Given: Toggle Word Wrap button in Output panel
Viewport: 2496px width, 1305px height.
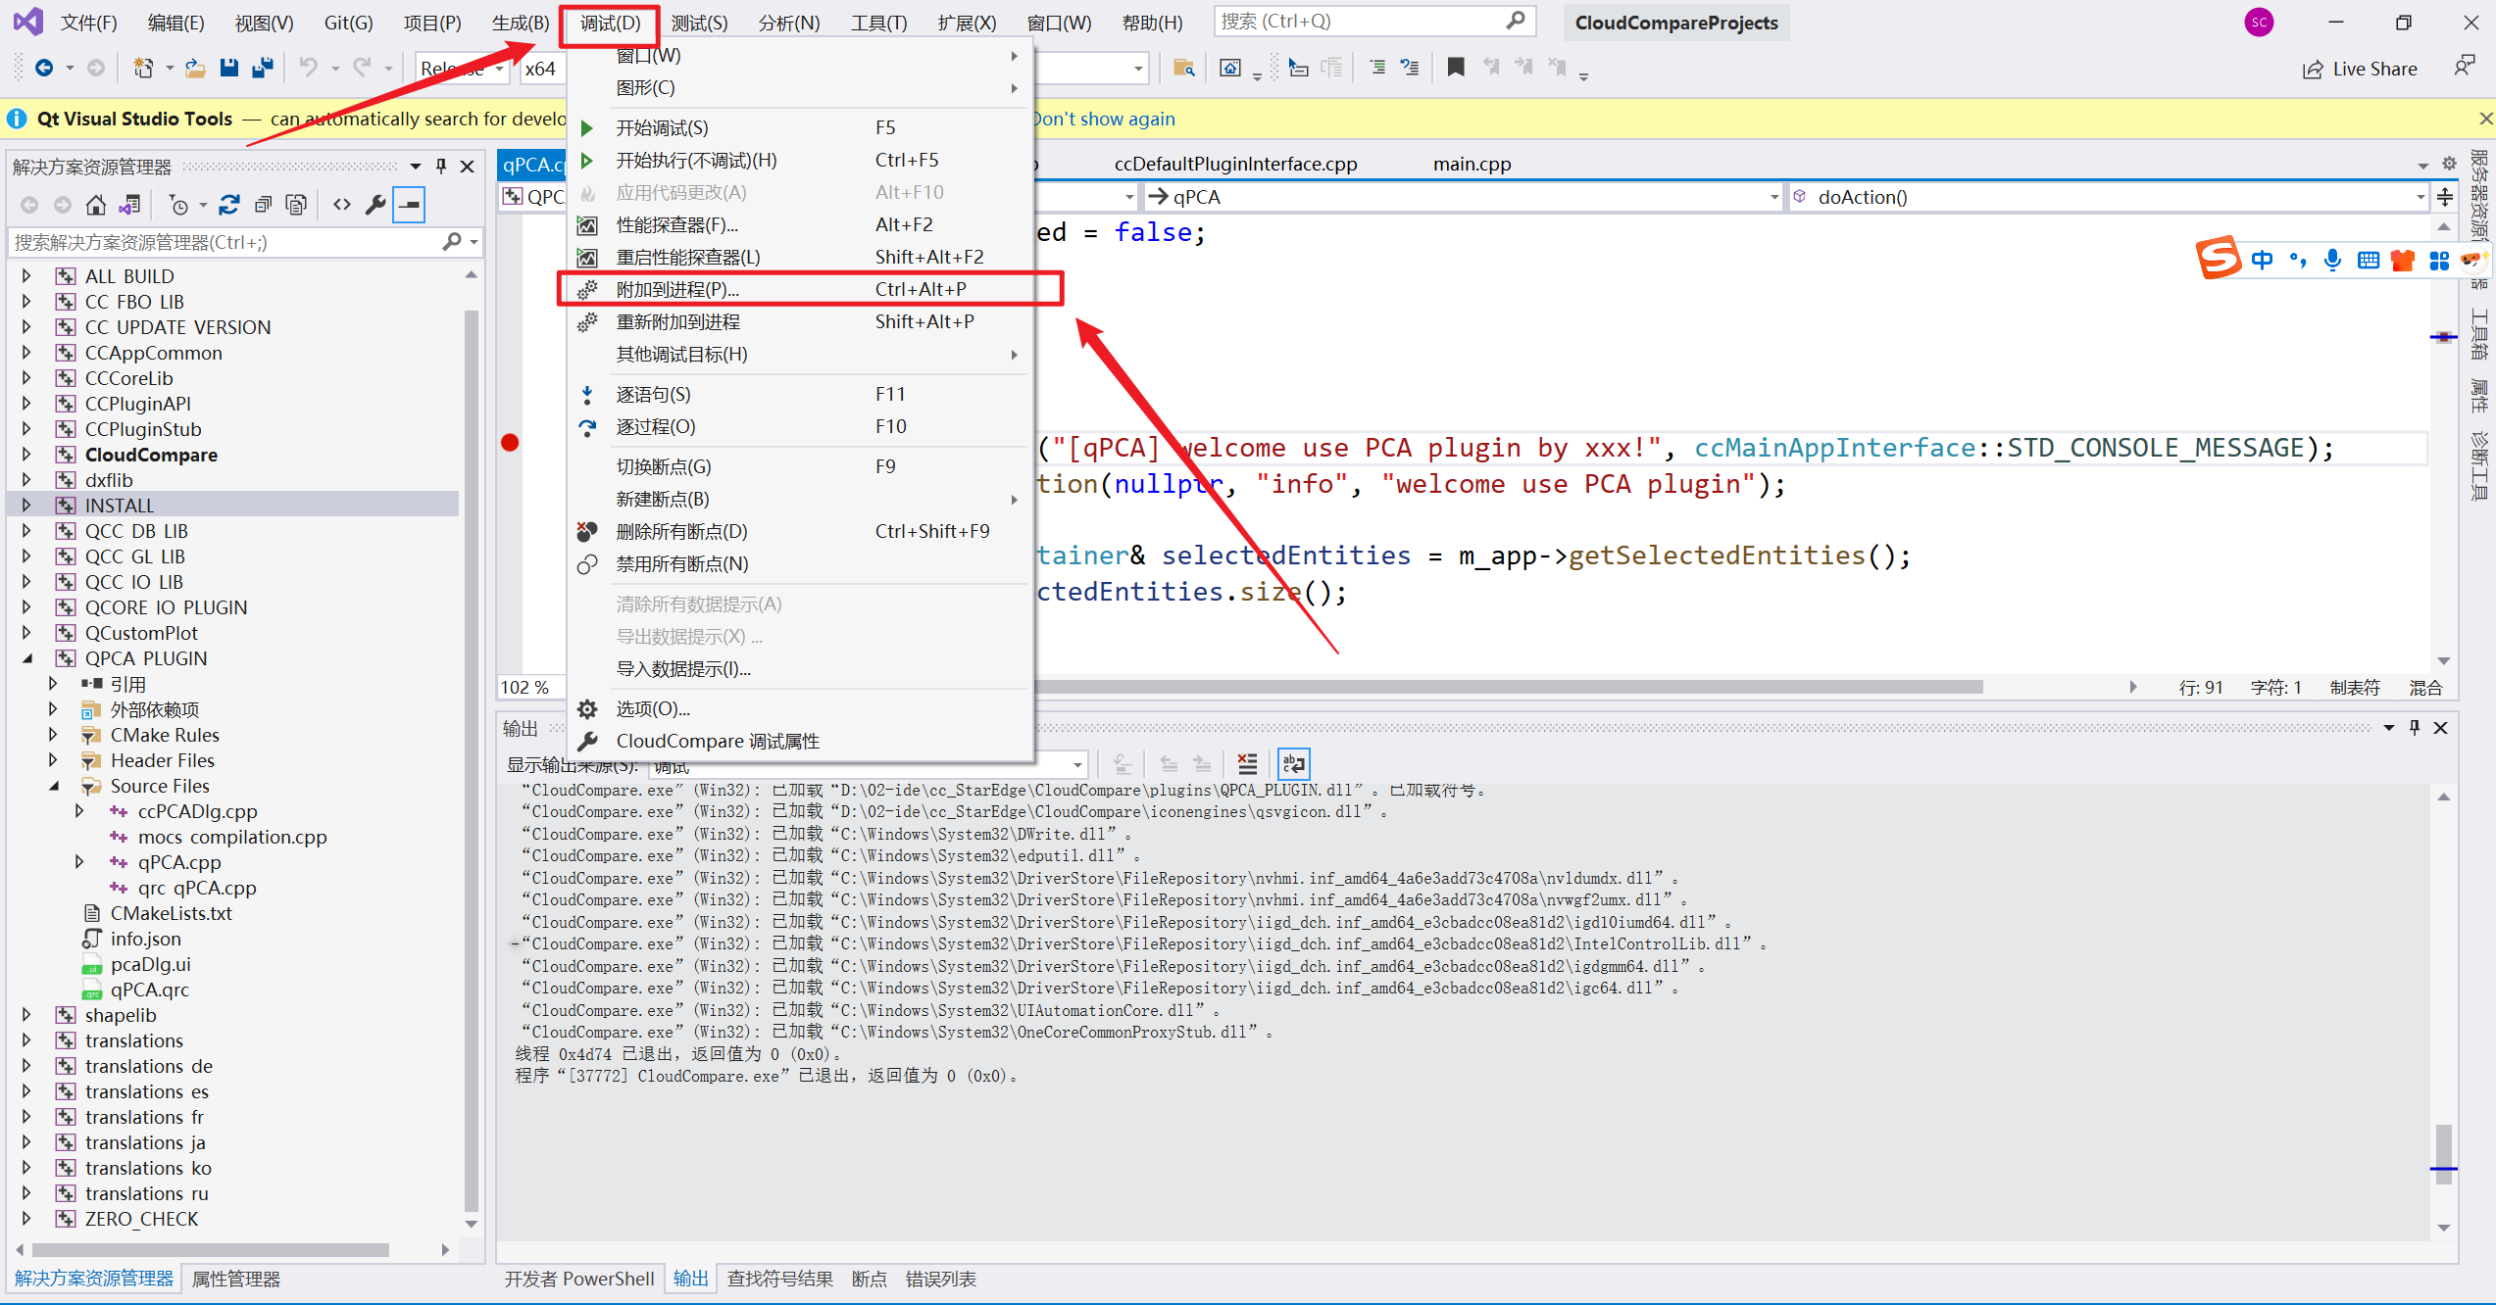Looking at the screenshot, I should [1294, 763].
